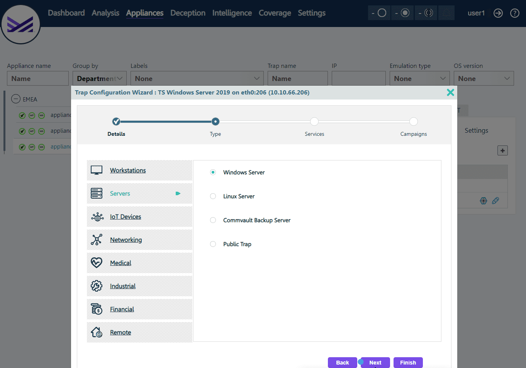
Task: Click the Medical heart icon
Action: point(97,263)
